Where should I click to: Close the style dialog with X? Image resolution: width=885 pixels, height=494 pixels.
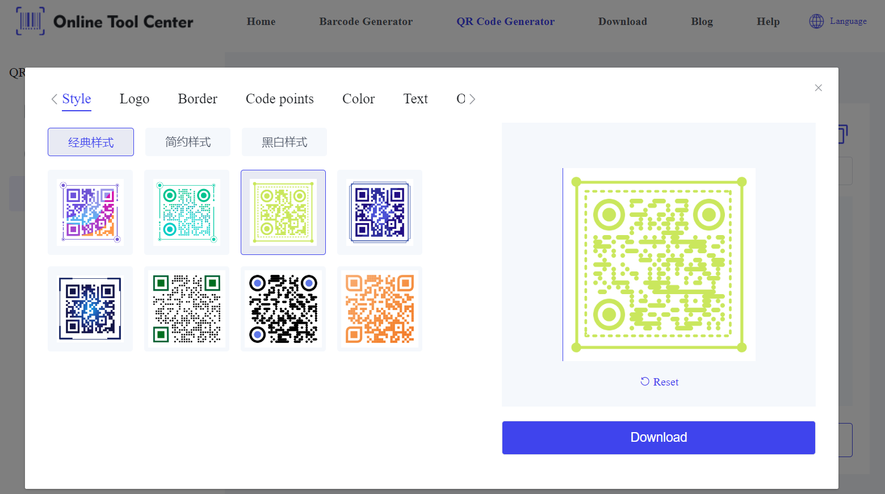(818, 87)
